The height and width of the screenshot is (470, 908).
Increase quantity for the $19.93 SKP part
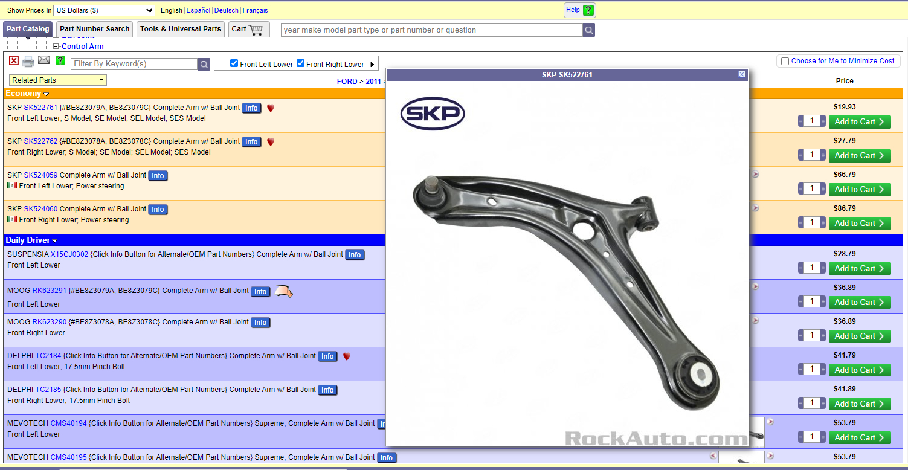pos(822,121)
